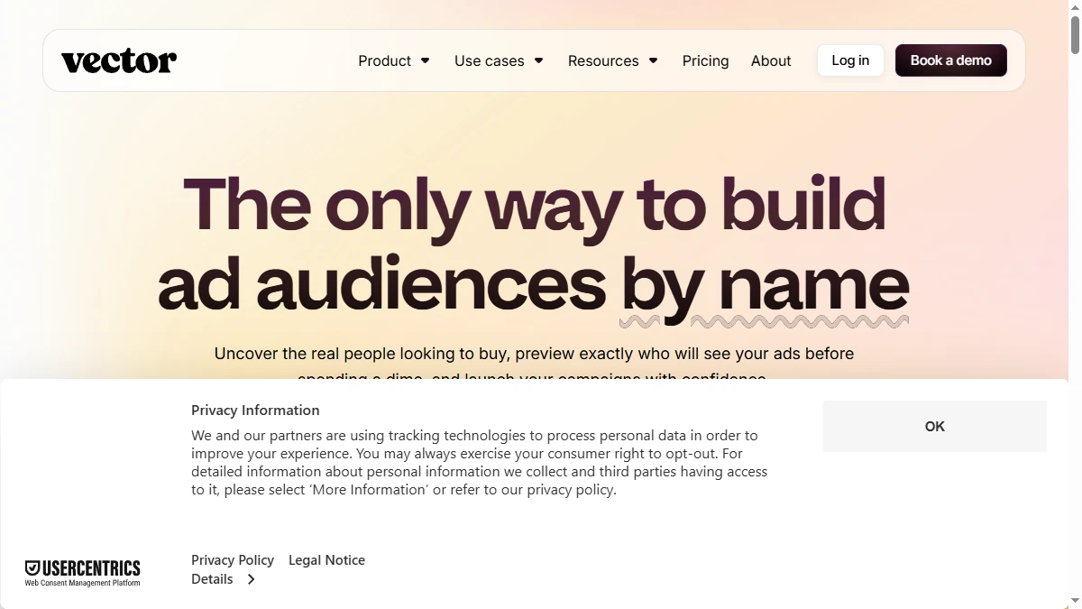Viewport: 1082px width, 609px height.
Task: Click the Log in button
Action: click(849, 60)
